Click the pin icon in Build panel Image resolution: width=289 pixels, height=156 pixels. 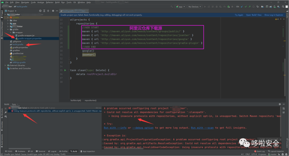point(6,112)
